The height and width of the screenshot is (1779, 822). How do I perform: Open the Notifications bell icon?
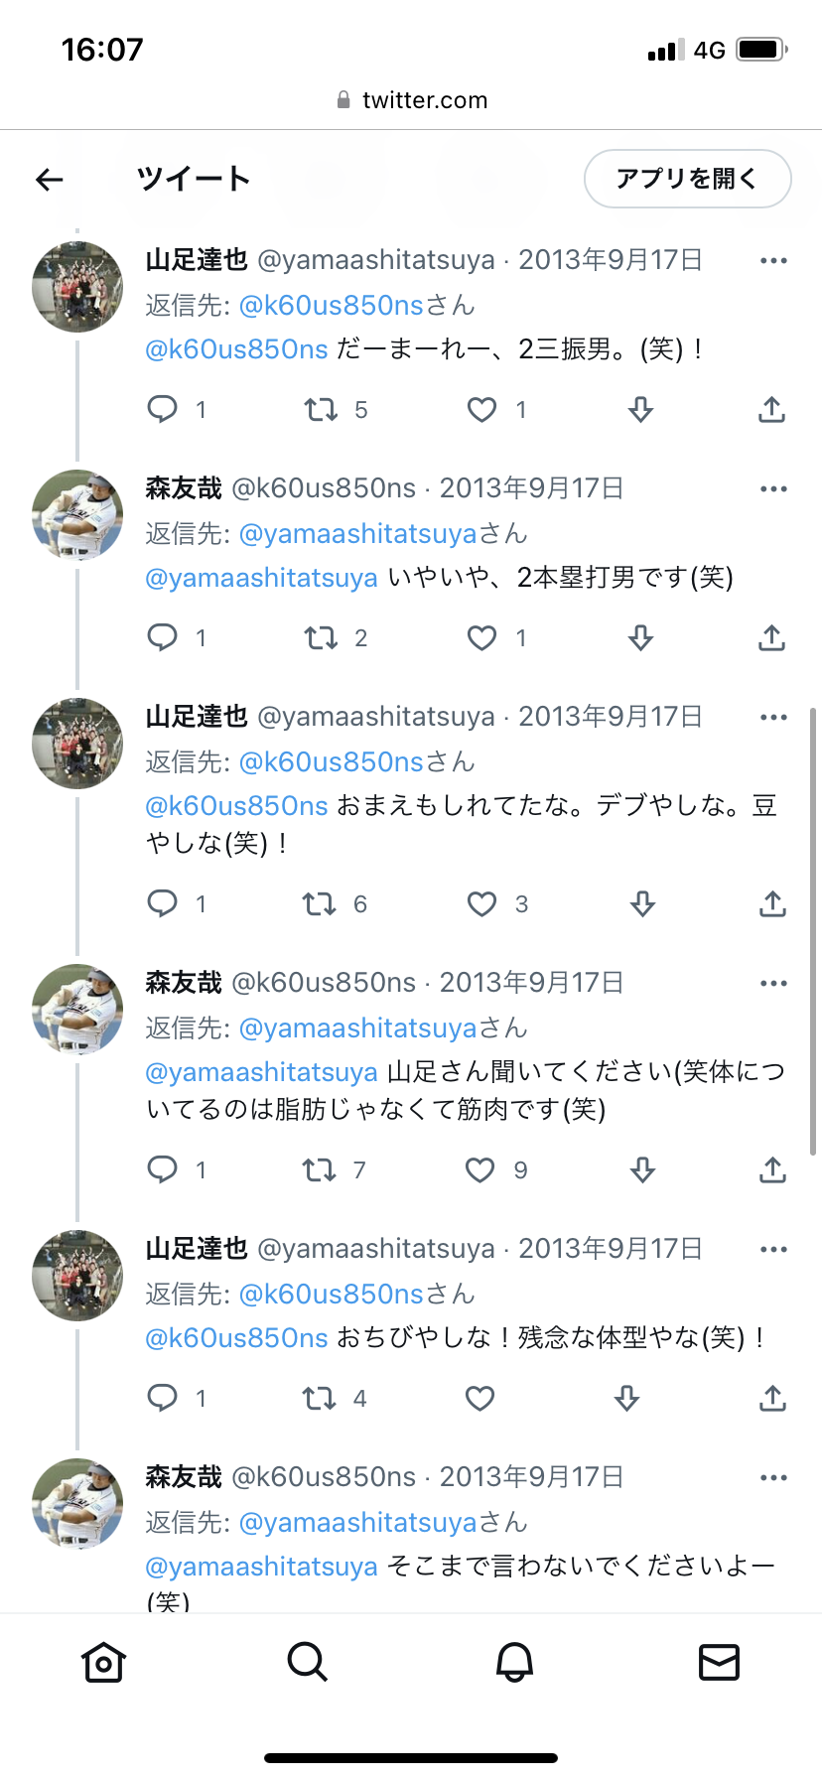[514, 1662]
